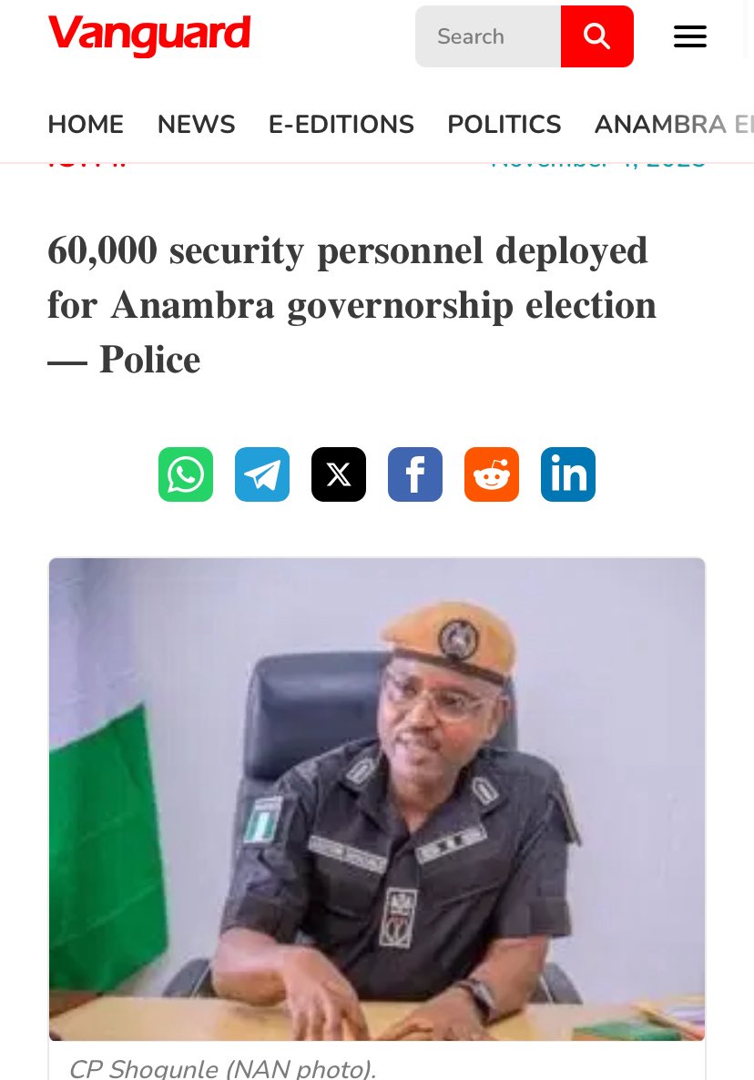This screenshot has width=754, height=1080.
Task: Go to the HOME tab
Action: point(86,125)
